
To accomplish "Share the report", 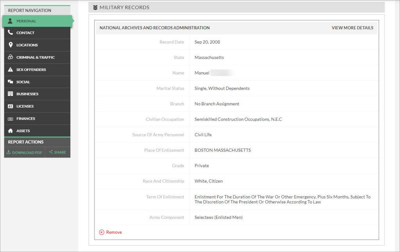I will (58, 153).
